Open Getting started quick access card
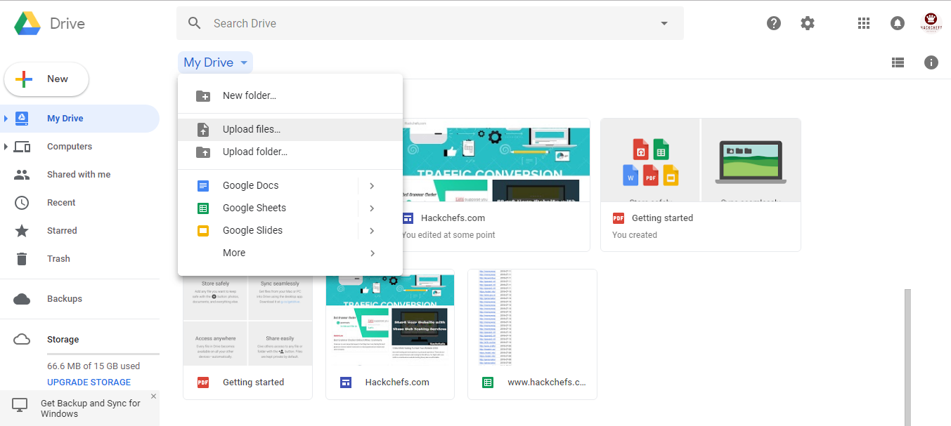The image size is (951, 426). (701, 185)
